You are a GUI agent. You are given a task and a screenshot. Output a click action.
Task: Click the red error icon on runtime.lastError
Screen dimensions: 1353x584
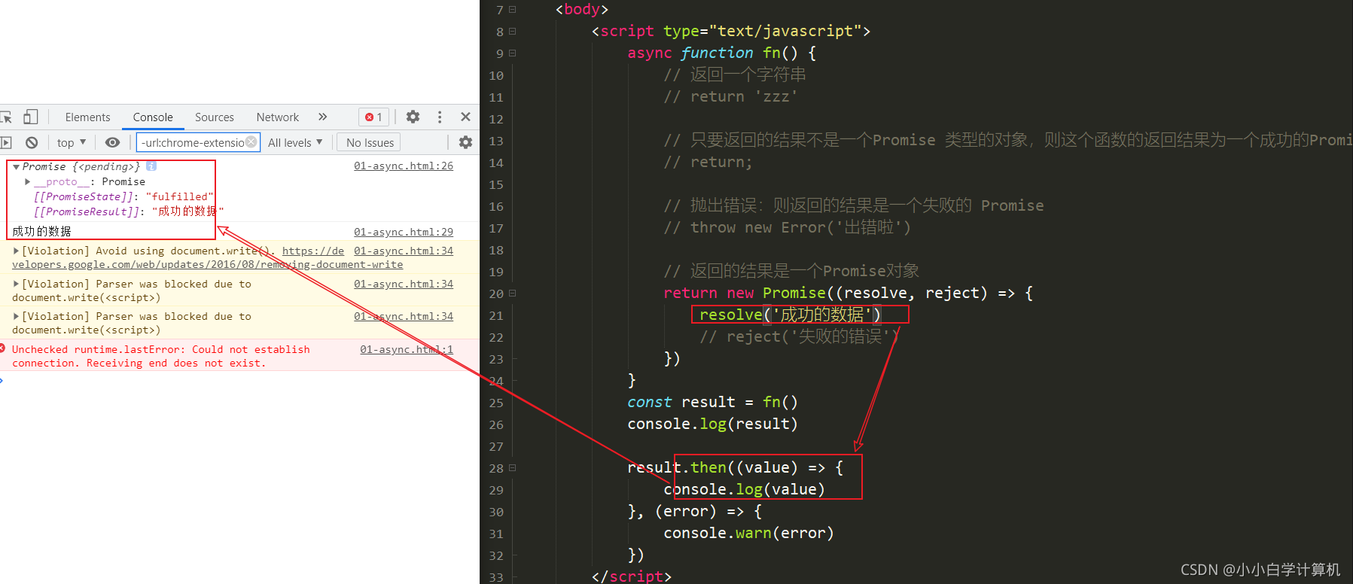point(3,348)
